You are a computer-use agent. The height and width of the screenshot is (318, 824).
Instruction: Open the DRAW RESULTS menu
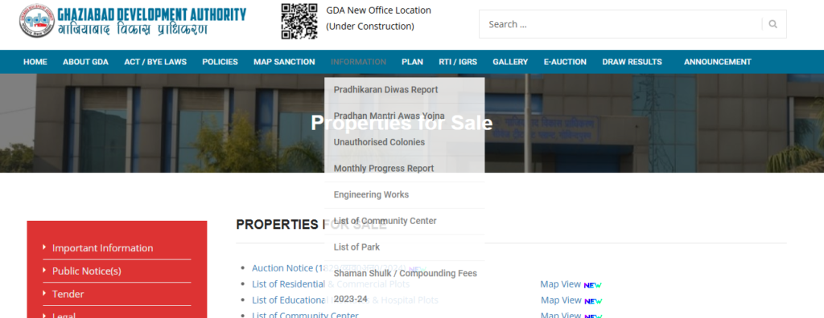click(x=632, y=62)
